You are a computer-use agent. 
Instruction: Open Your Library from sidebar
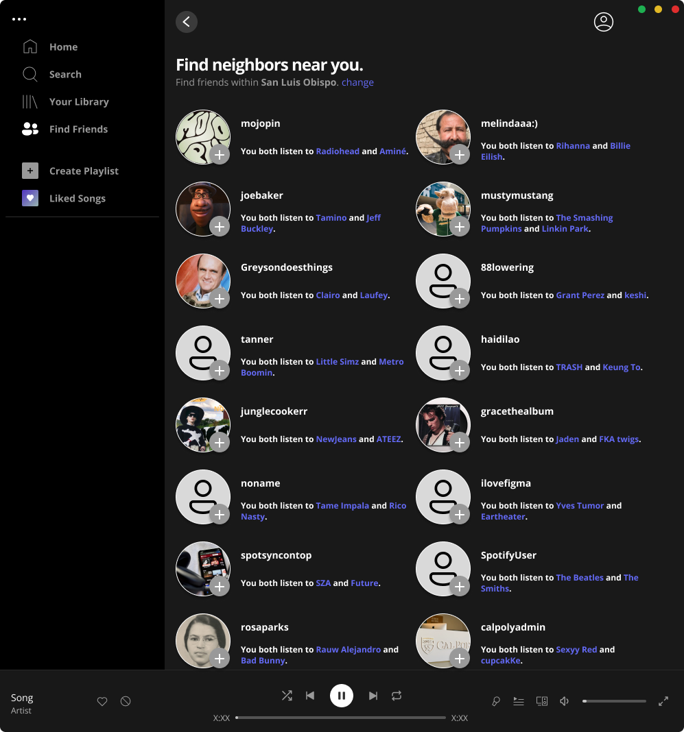coord(79,102)
